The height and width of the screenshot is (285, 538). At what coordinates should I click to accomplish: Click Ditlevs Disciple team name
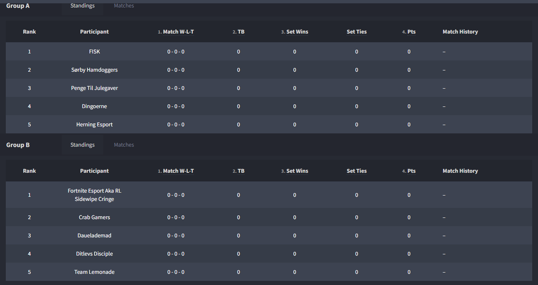pos(95,254)
